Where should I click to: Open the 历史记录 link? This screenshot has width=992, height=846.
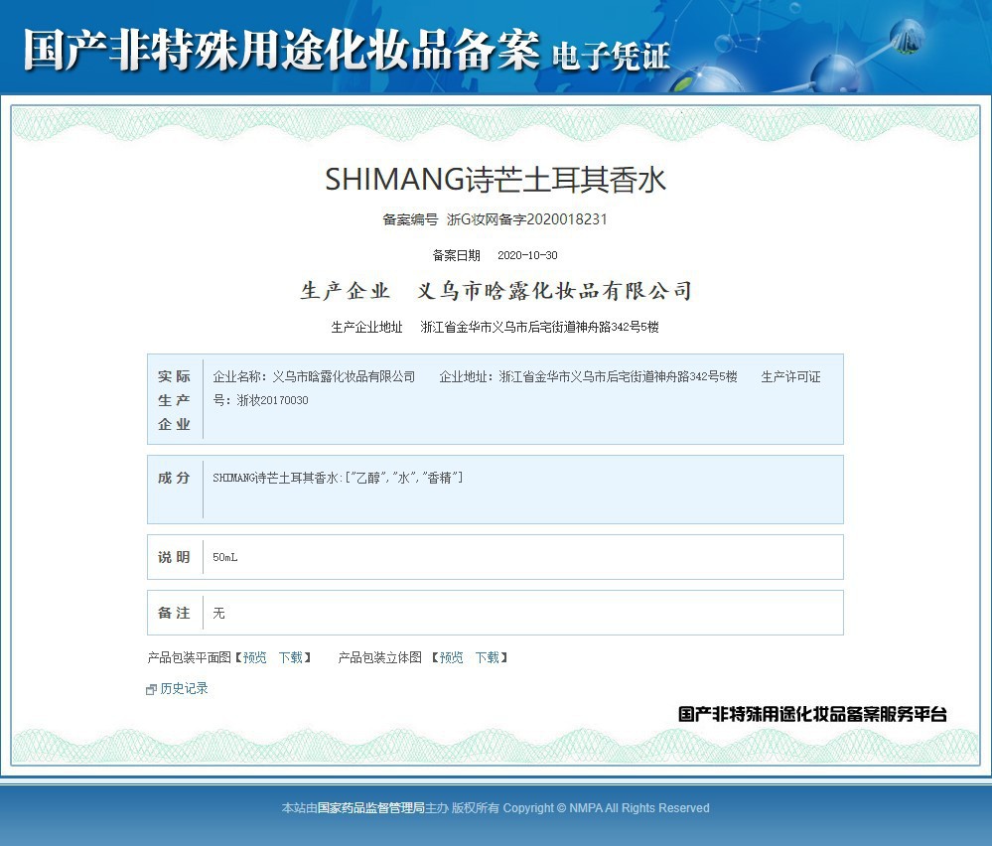tap(184, 688)
